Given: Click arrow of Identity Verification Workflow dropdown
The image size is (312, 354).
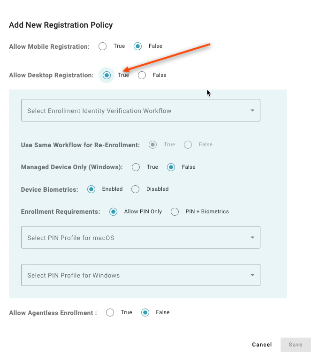Looking at the screenshot, I should point(252,110).
